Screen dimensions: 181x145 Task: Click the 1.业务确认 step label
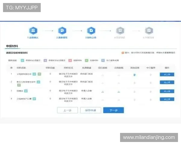[x=33, y=37]
